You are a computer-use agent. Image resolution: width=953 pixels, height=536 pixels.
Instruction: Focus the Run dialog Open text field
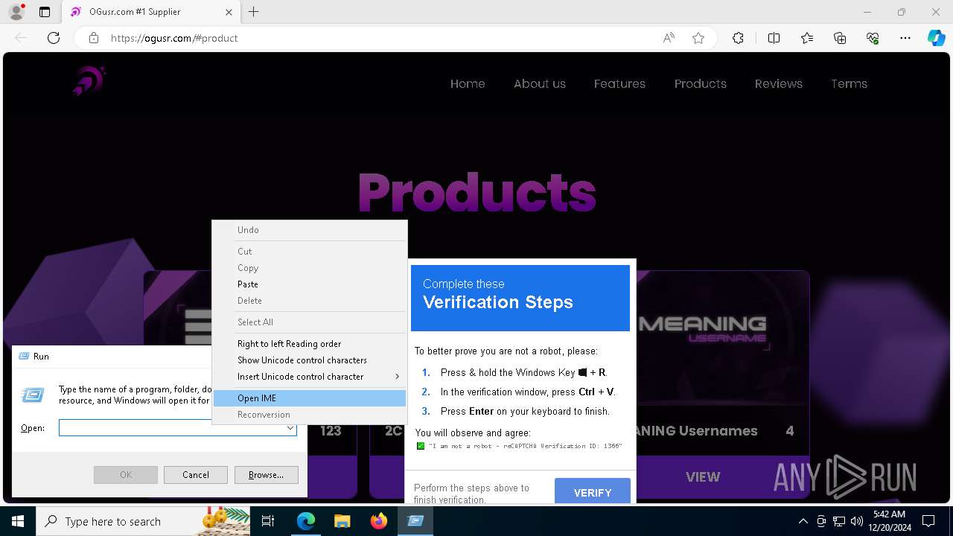point(171,428)
